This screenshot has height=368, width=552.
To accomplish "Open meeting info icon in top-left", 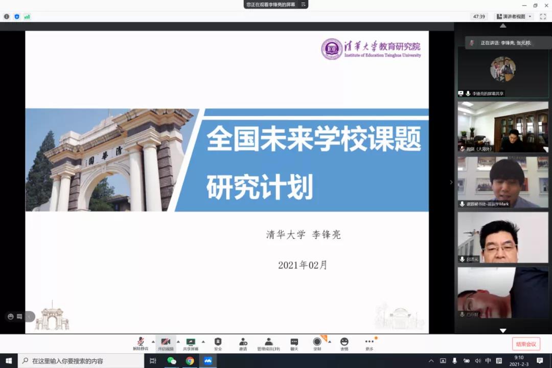I will click(x=7, y=16).
